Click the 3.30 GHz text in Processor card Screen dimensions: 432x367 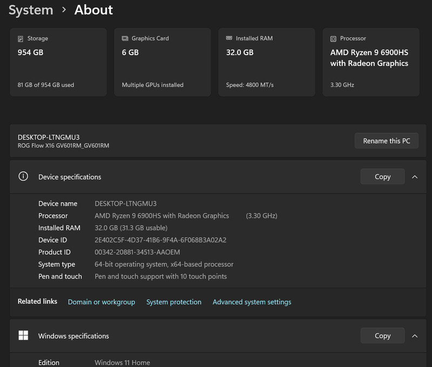[x=342, y=85]
